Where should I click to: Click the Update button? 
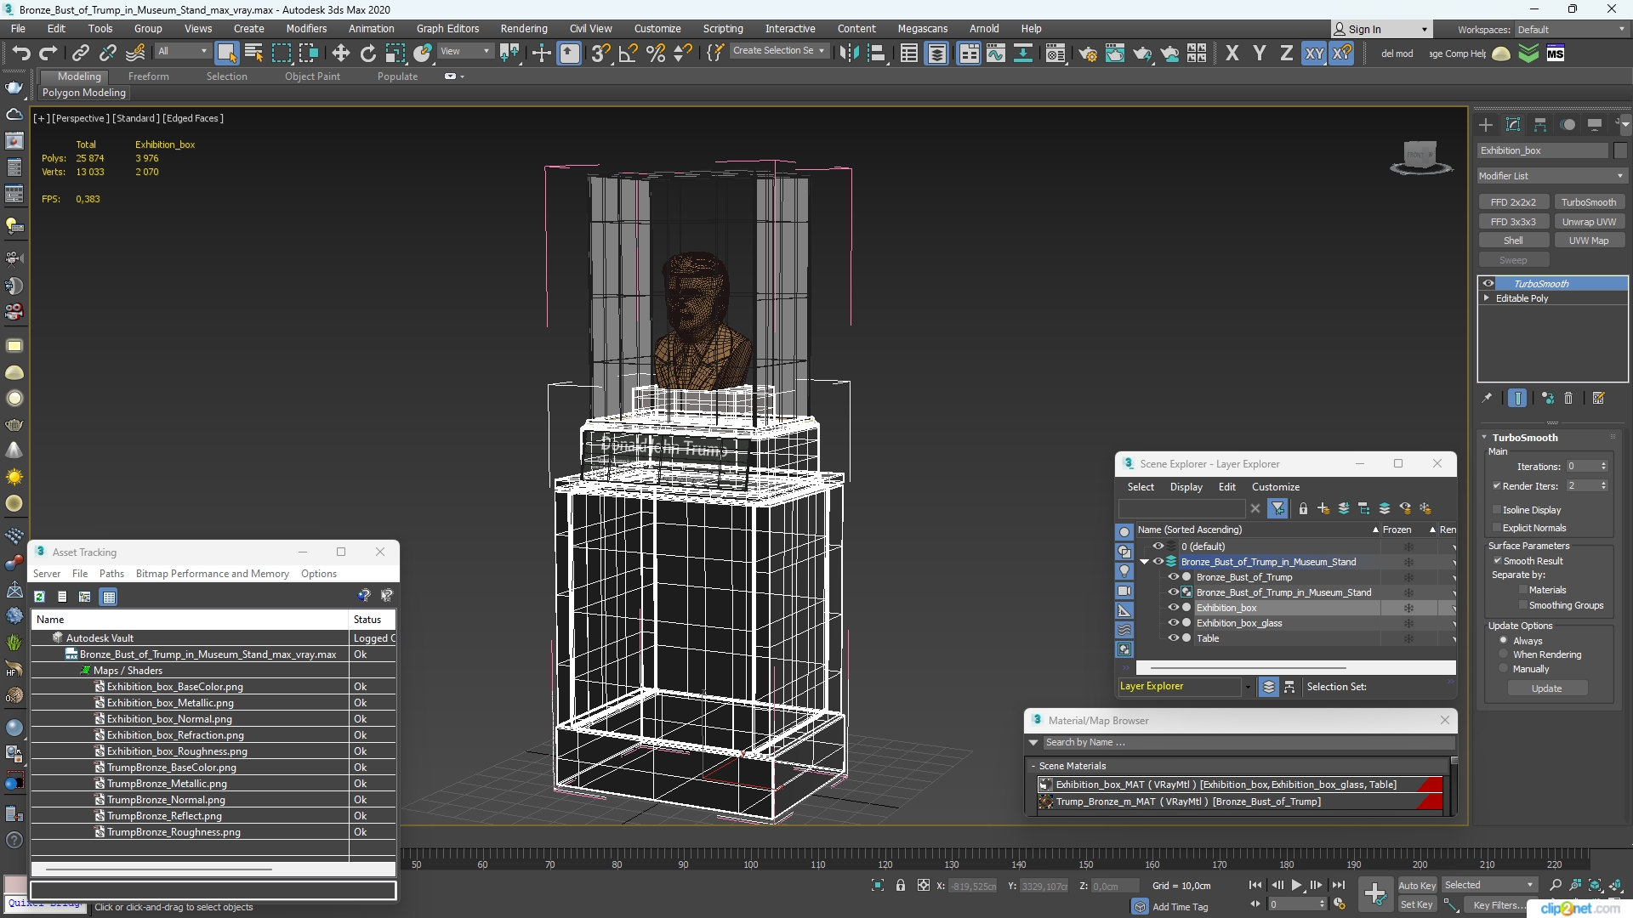1547,688
